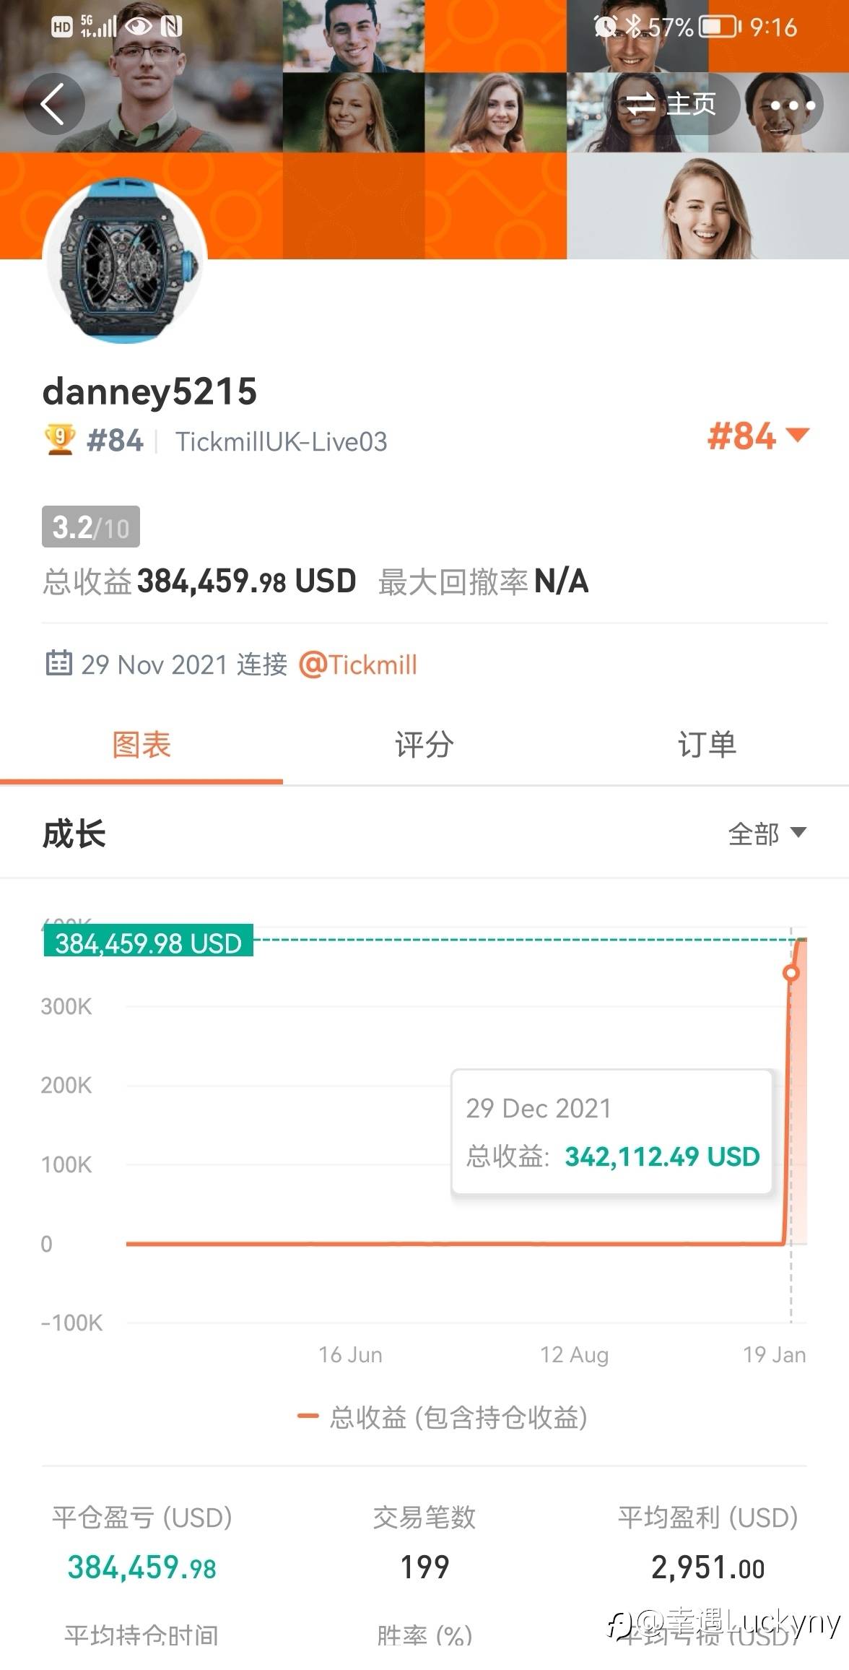Screen dimensions: 849x1670
Task: Tap the 主页 switch button
Action: pyautogui.click(x=671, y=104)
